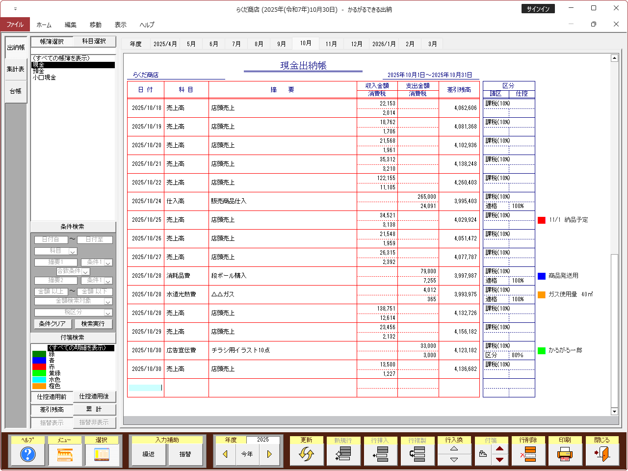The width and height of the screenshot is (628, 471).
Task: Click the 閉じる exit door icon
Action: (x=602, y=454)
